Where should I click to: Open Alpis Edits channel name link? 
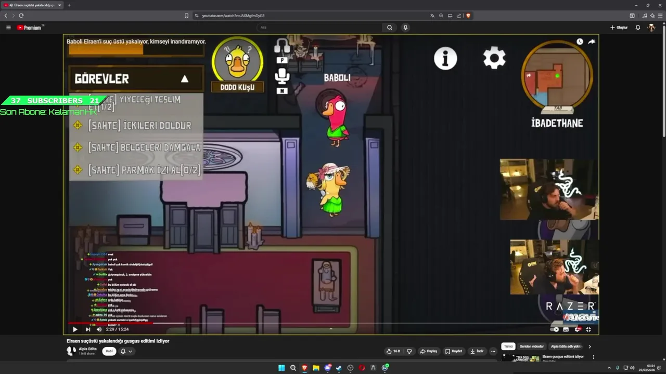click(x=88, y=349)
